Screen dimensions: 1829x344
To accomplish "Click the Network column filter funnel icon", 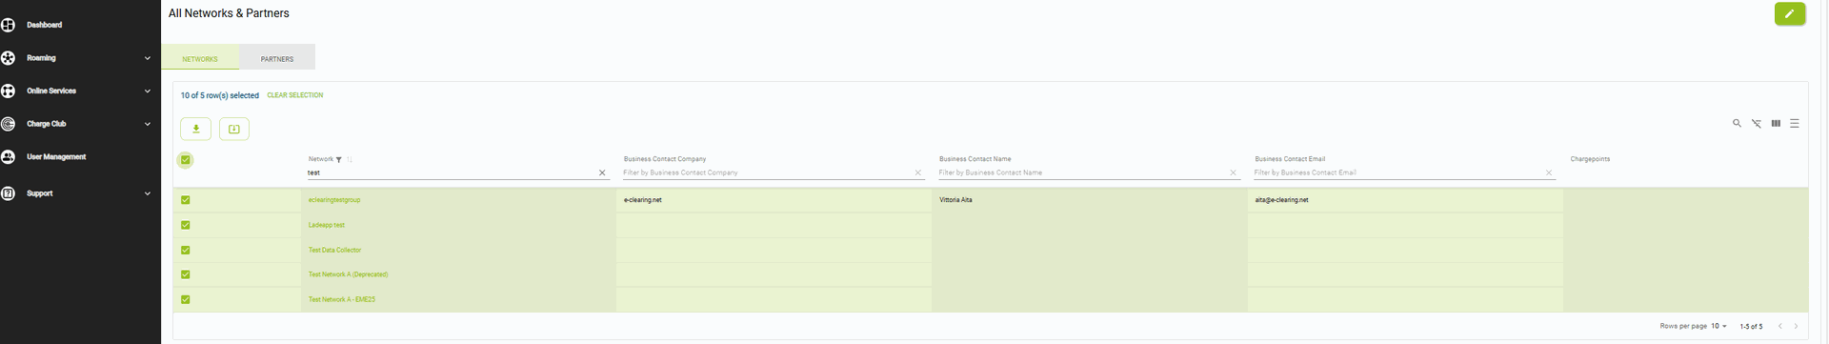I will [x=339, y=160].
